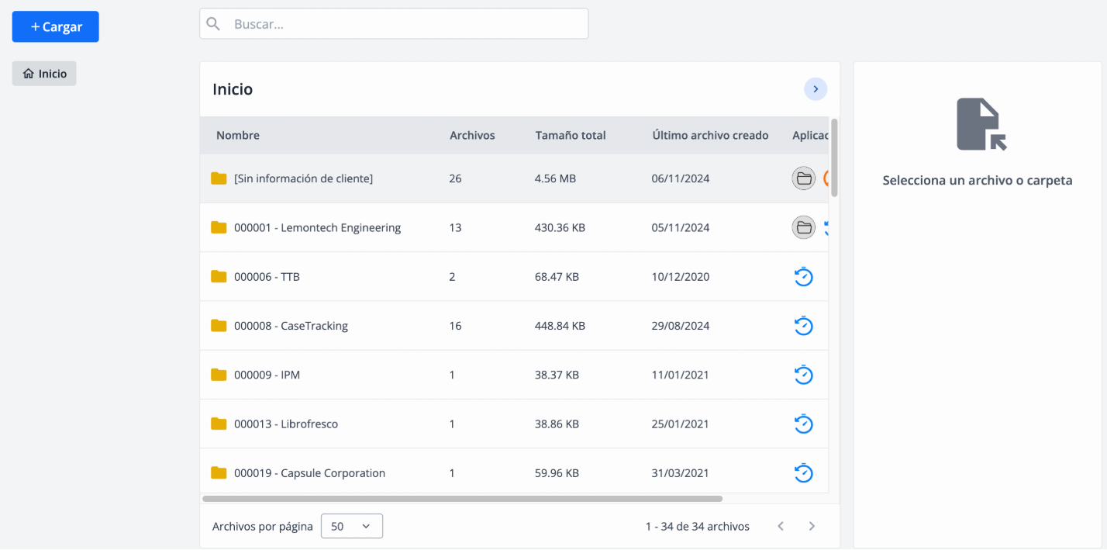Image resolution: width=1107 pixels, height=550 pixels.
Task: Click the date 05/11/2024
Action: (x=681, y=227)
